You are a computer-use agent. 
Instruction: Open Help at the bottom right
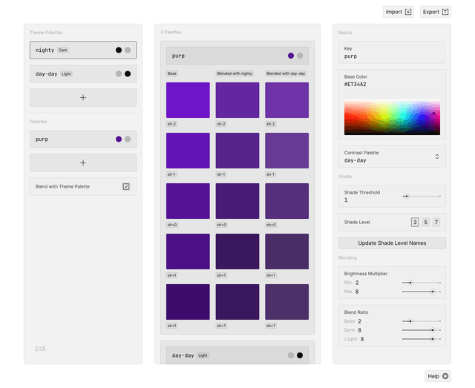[x=438, y=376]
